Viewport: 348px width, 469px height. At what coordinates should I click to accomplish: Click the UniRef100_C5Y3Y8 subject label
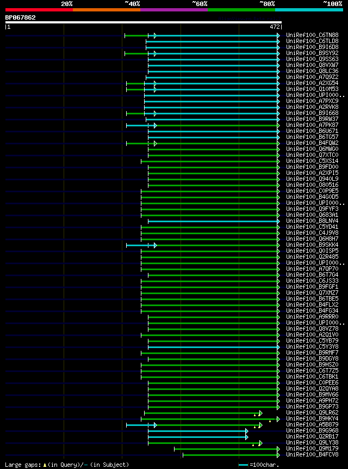[x=312, y=346]
